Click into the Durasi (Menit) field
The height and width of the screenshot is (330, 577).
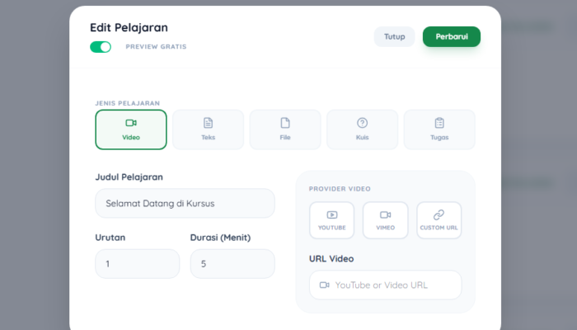click(x=232, y=264)
